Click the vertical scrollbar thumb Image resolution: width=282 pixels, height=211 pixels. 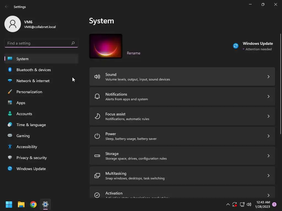[x=281, y=84]
